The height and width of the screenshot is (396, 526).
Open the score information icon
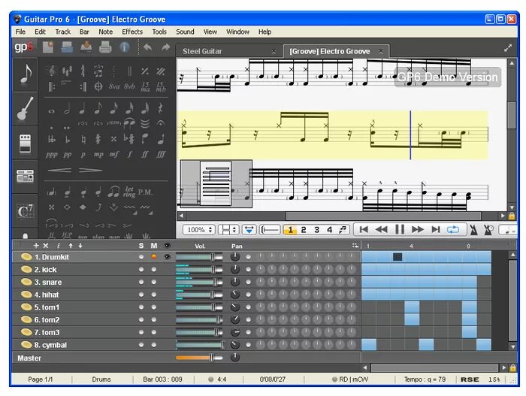coord(125,47)
